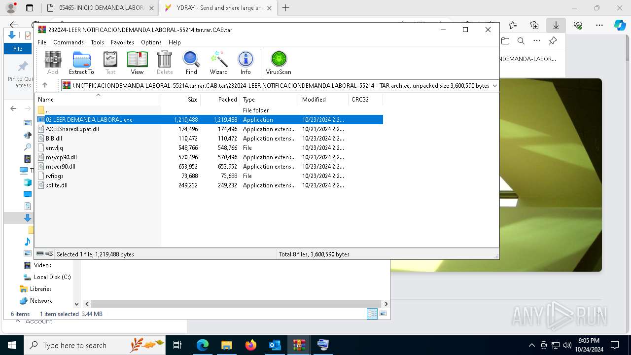Click the Find magnifier toolbar icon
The width and height of the screenshot is (631, 355).
click(191, 63)
